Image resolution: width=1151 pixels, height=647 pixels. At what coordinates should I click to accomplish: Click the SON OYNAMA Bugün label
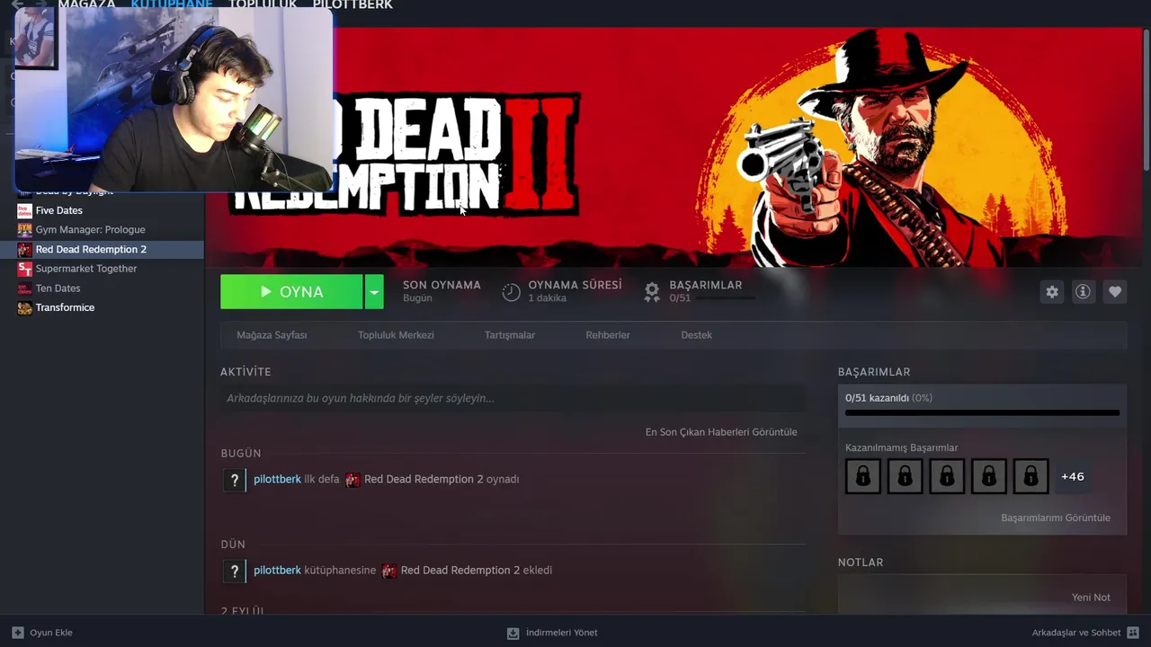pyautogui.click(x=442, y=291)
